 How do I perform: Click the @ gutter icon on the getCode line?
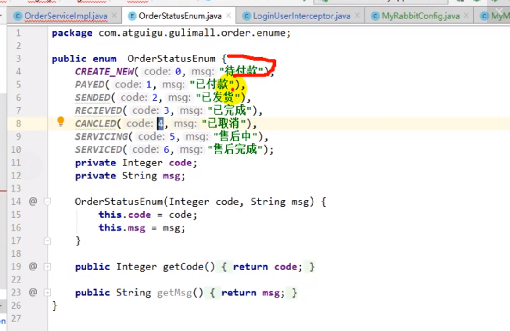(x=32, y=266)
